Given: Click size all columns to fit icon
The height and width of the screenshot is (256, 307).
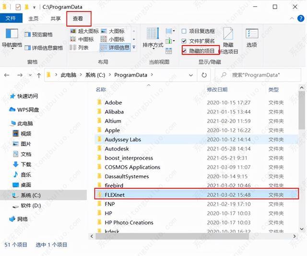Looking at the screenshot, I should [168, 51].
